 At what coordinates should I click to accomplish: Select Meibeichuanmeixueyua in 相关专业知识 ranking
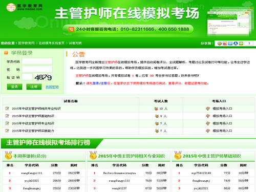point(119,173)
